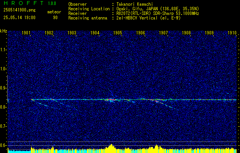Click the 0.8 kHz axis label
This screenshot has width=240, height=153.
coord(3,107)
